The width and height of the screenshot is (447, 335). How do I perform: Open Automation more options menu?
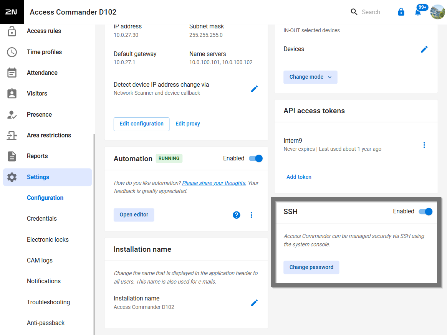pos(251,215)
